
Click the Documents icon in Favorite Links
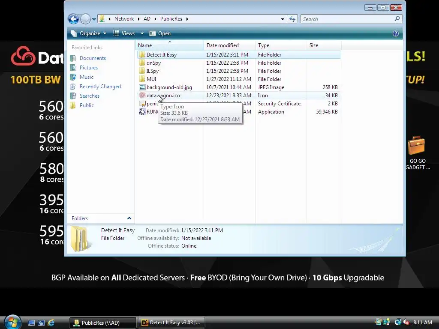[73, 58]
